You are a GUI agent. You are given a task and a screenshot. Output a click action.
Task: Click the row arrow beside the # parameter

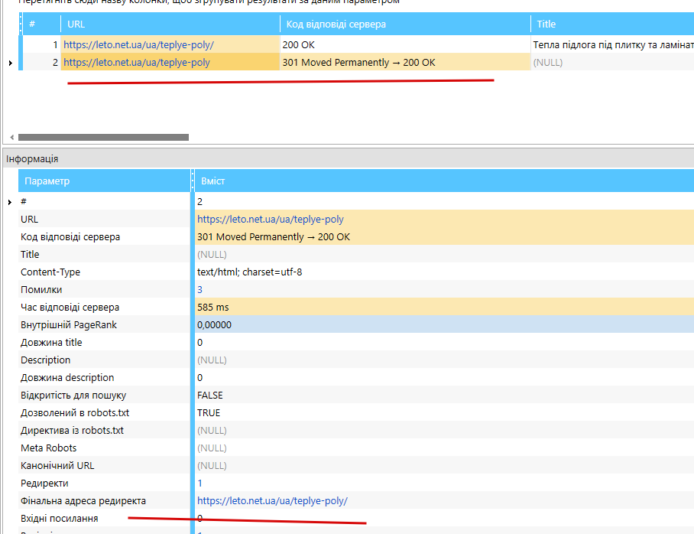[x=10, y=202]
